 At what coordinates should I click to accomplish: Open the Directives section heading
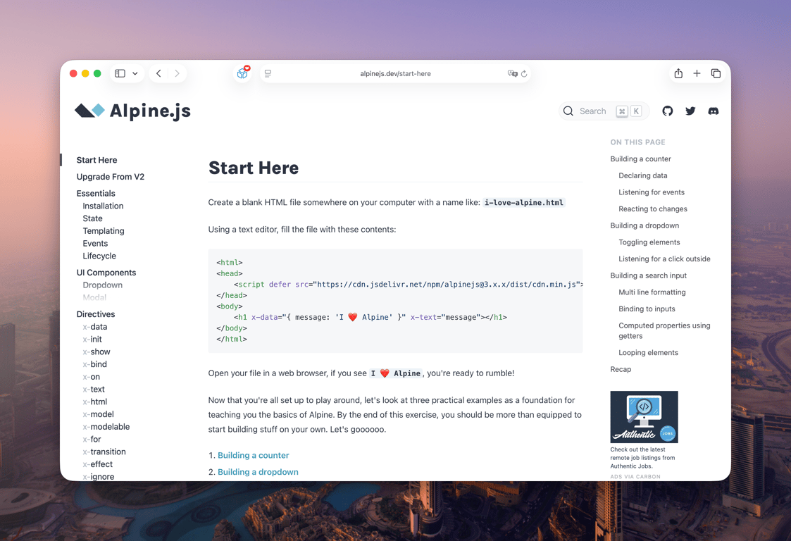[96, 314]
